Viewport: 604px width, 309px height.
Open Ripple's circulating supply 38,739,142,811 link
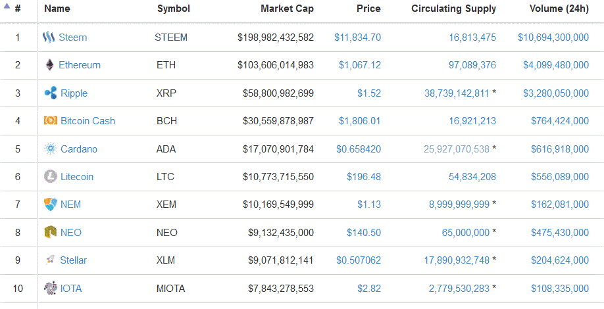pos(457,93)
